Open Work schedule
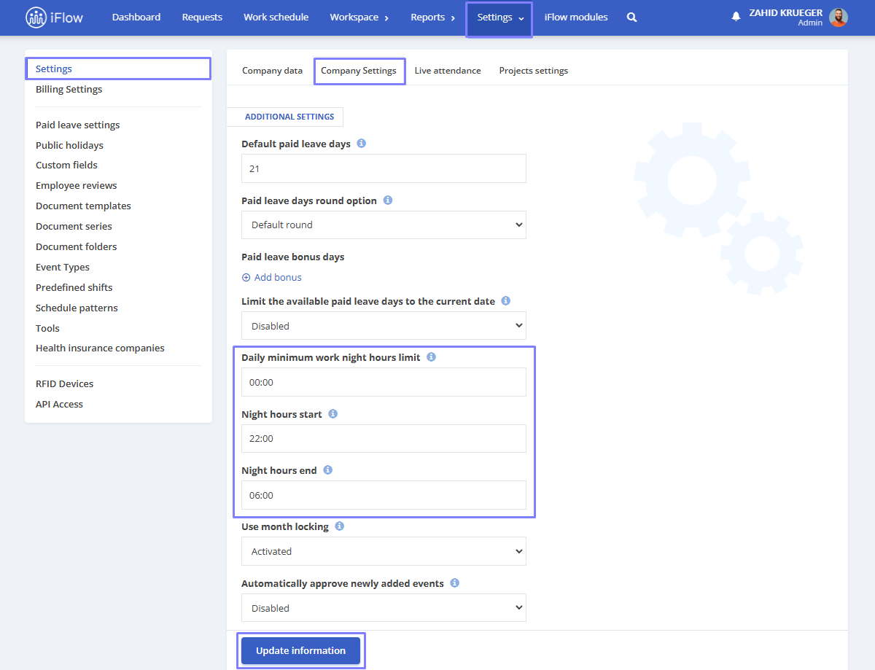The image size is (875, 670). tap(276, 17)
